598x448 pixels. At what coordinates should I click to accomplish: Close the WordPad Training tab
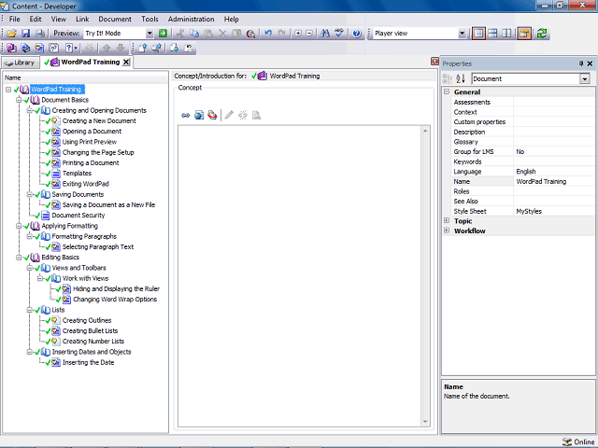click(126, 63)
